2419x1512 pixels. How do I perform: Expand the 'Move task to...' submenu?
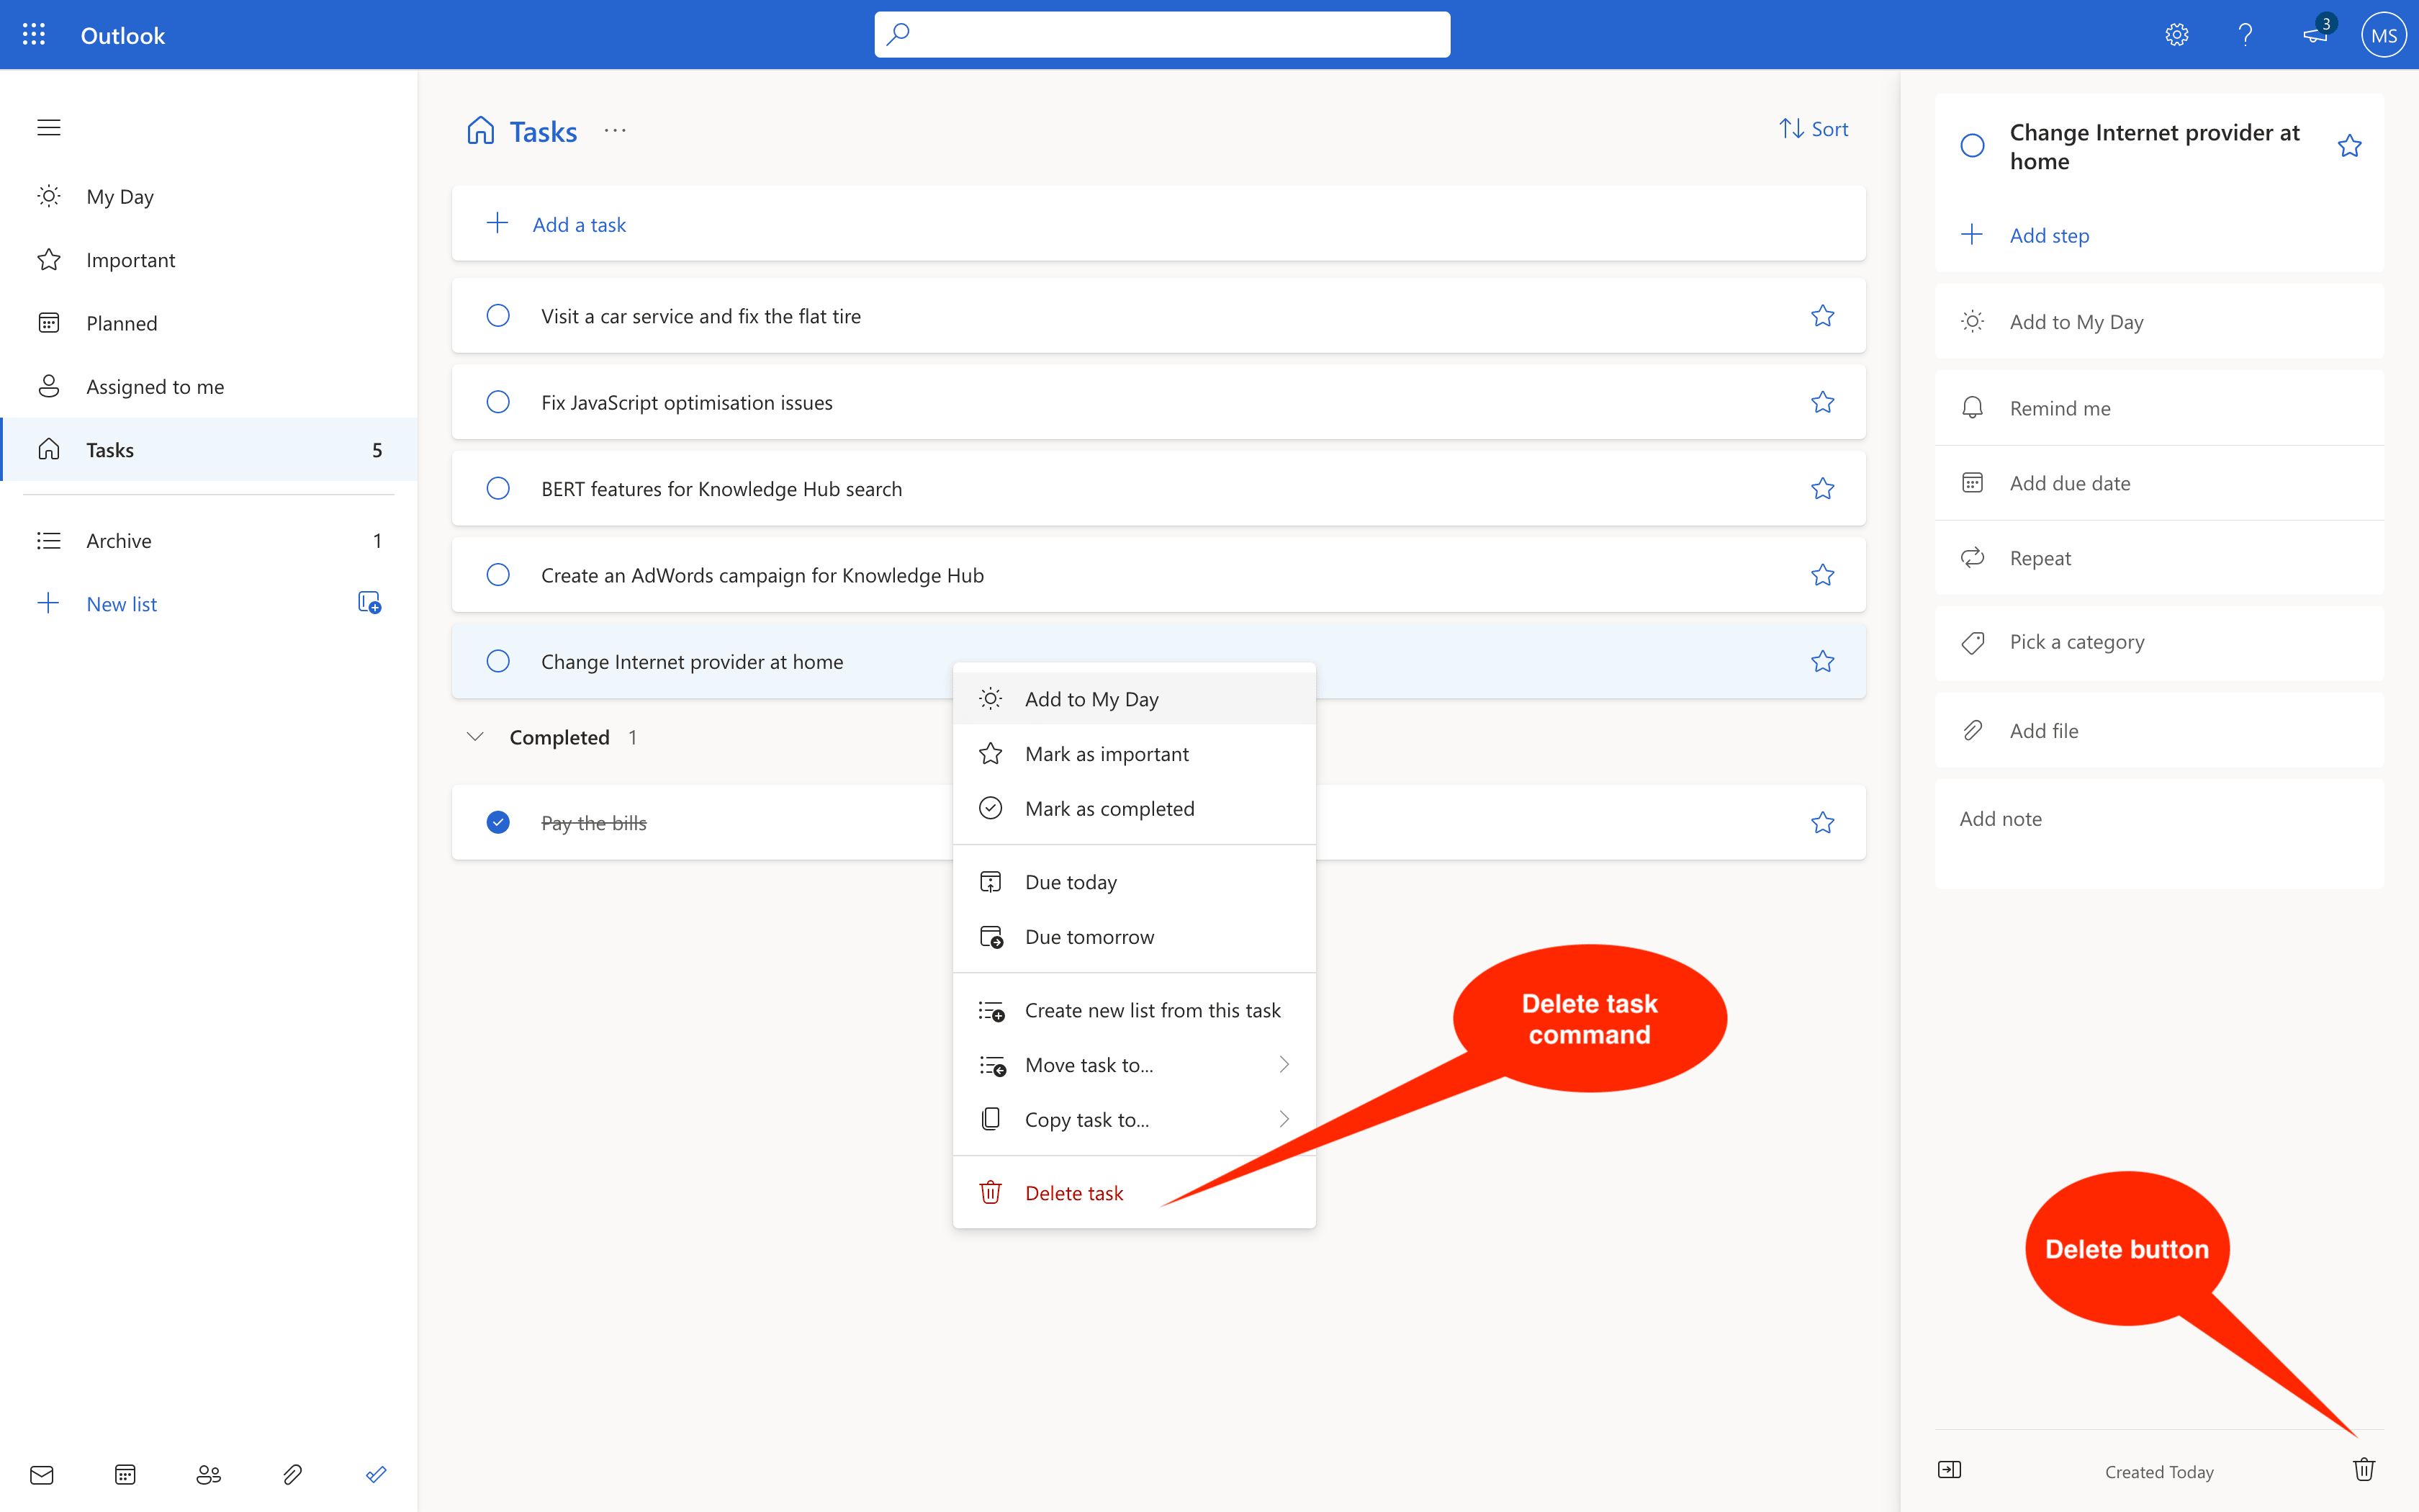pos(1284,1064)
